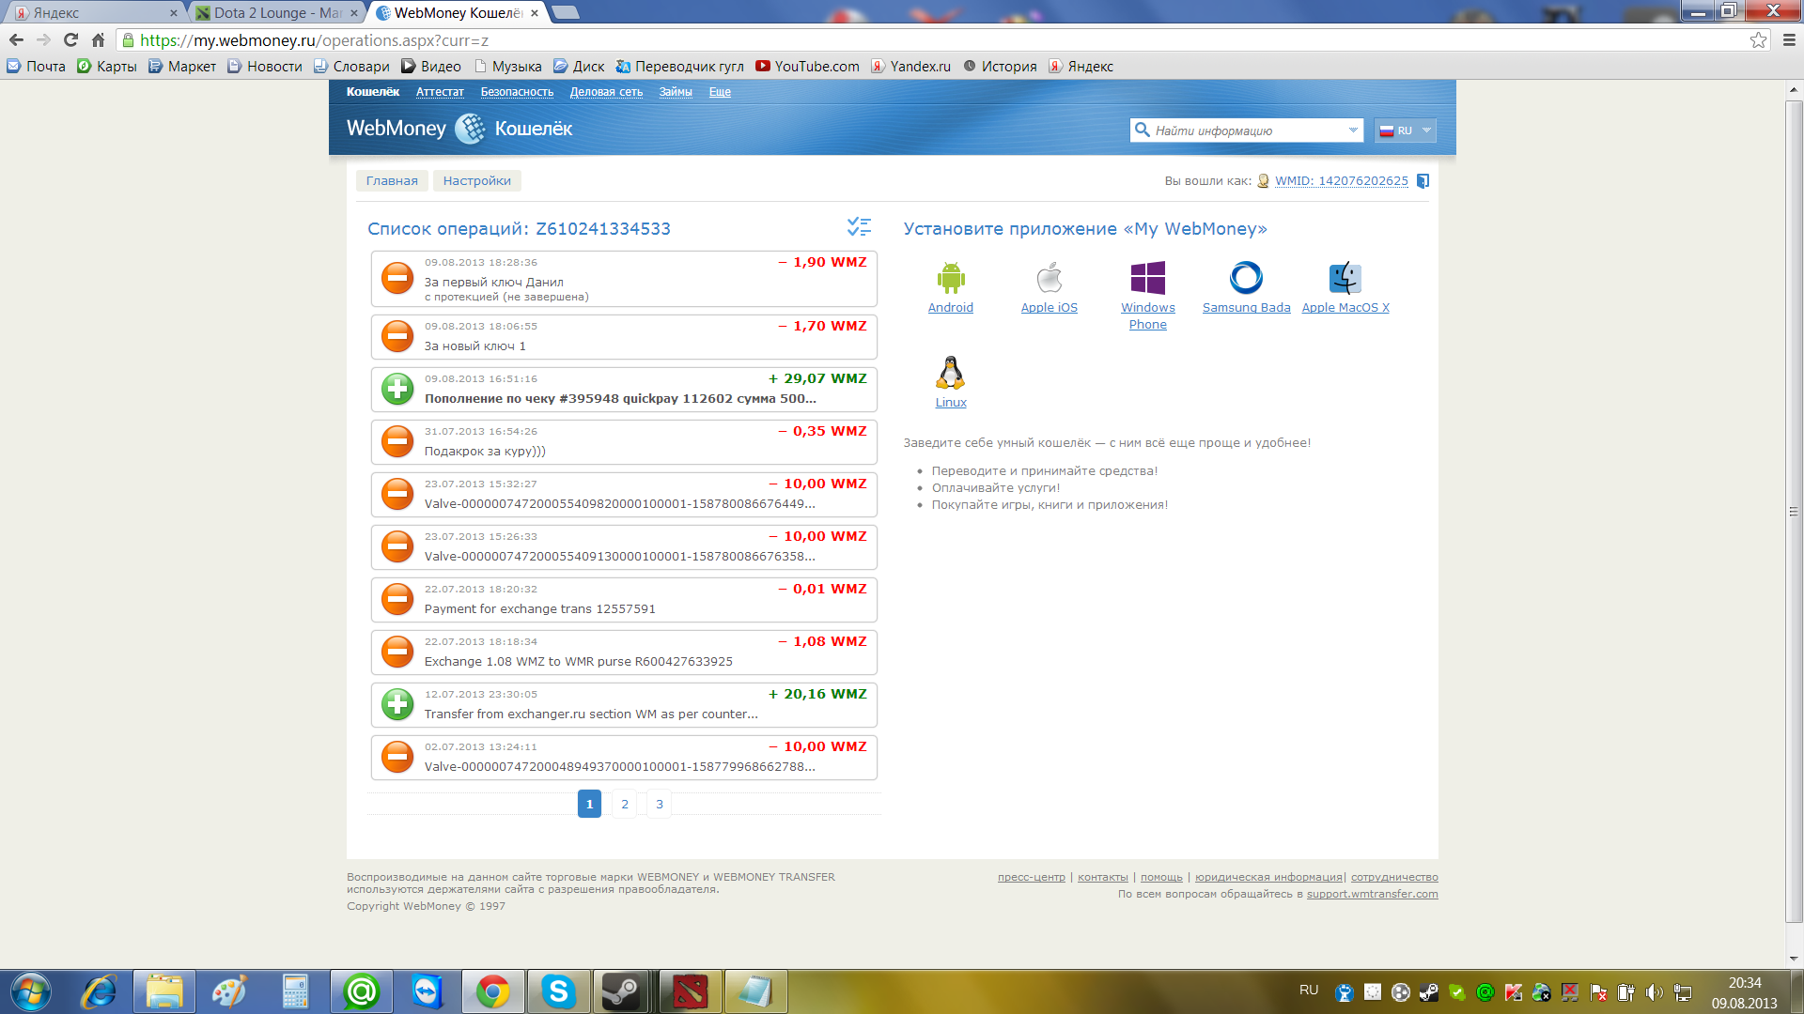Open Dota 2 from the taskbar
Screen dimensions: 1804x1014
(691, 991)
